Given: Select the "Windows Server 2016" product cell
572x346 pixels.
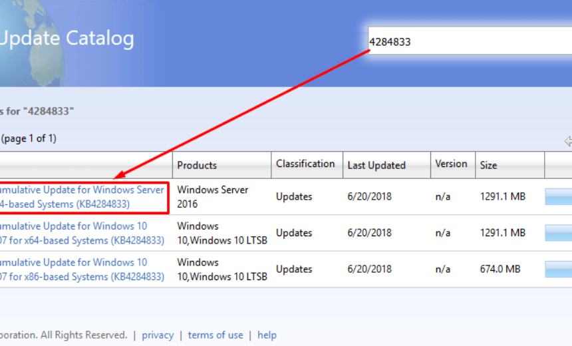Looking at the screenshot, I should tap(212, 197).
